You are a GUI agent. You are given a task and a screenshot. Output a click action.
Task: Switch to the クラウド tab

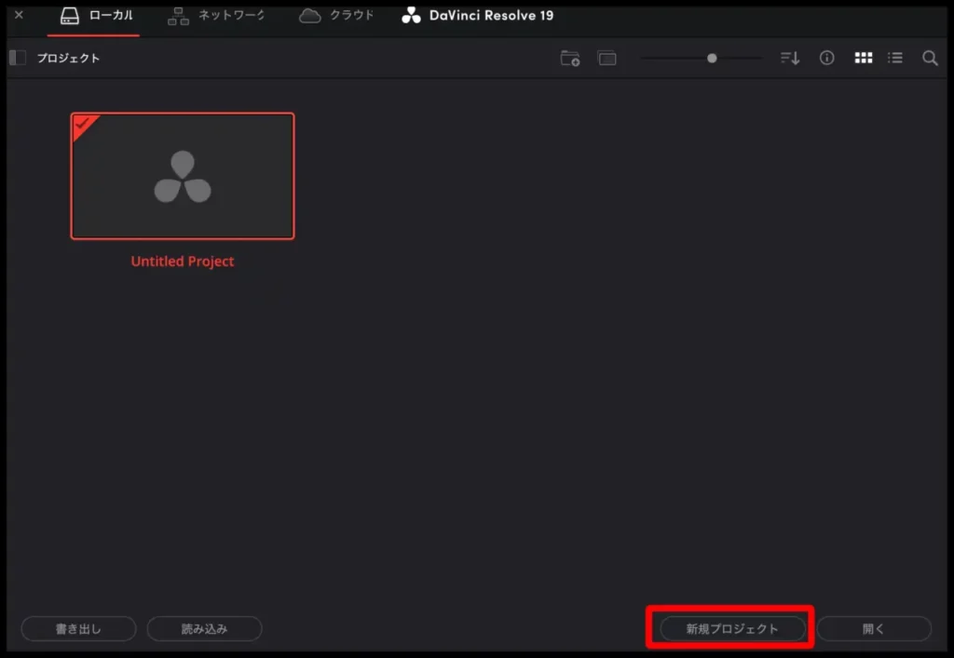[x=335, y=15]
